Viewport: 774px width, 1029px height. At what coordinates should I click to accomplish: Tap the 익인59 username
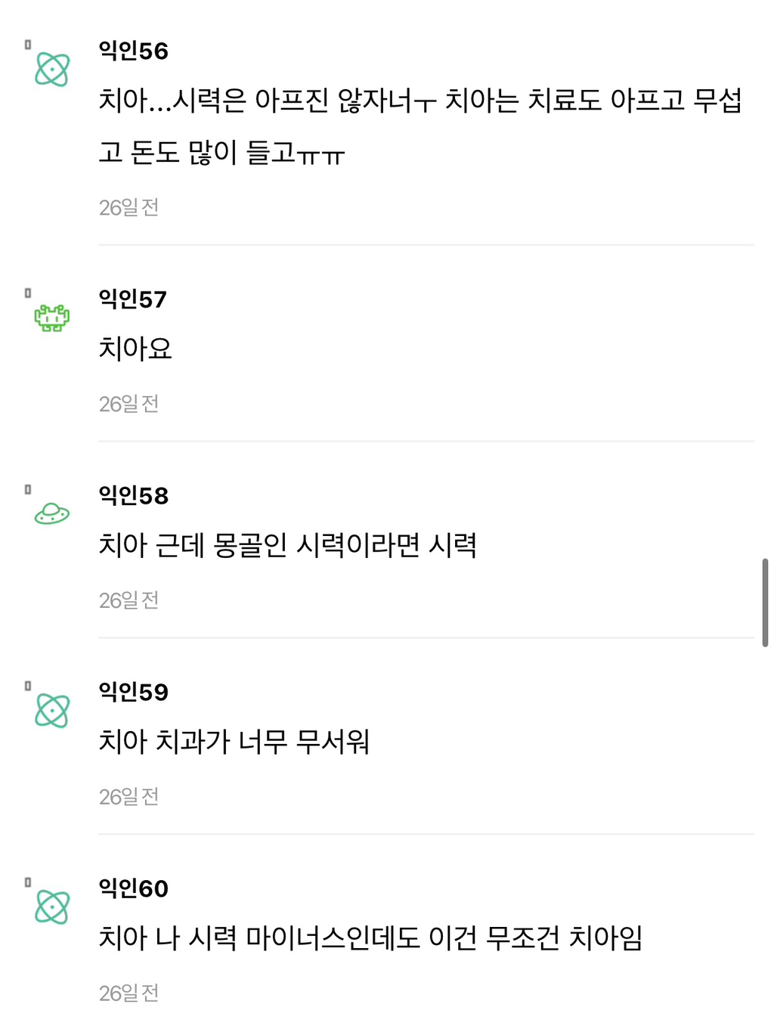tap(133, 692)
